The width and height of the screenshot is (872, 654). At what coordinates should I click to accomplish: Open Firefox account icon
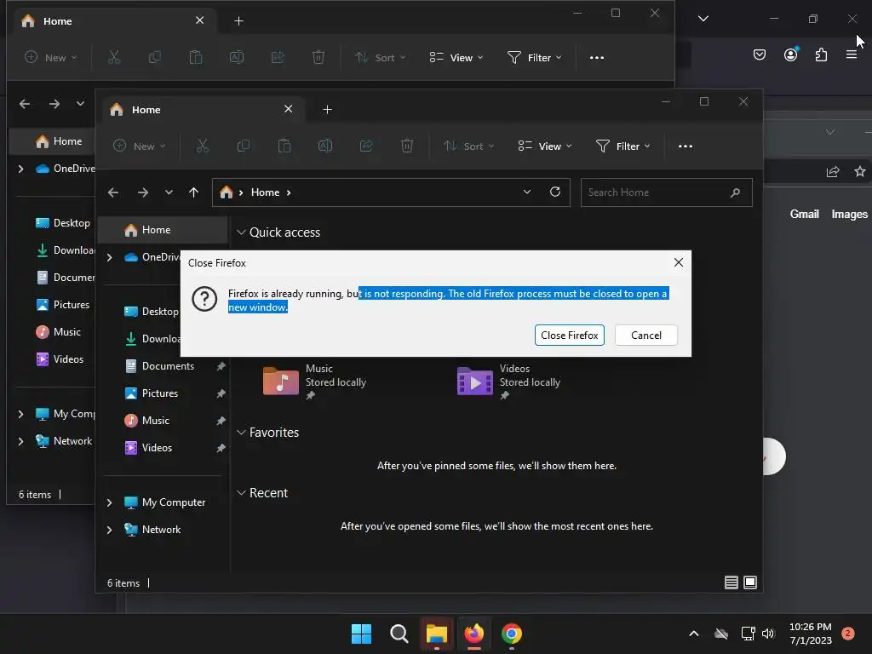(790, 54)
